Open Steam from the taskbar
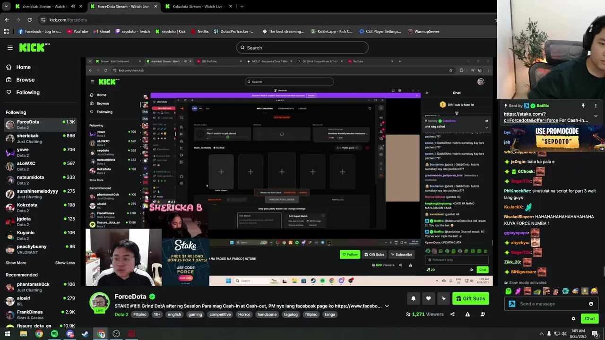This screenshot has height=340, width=605. pos(85,334)
